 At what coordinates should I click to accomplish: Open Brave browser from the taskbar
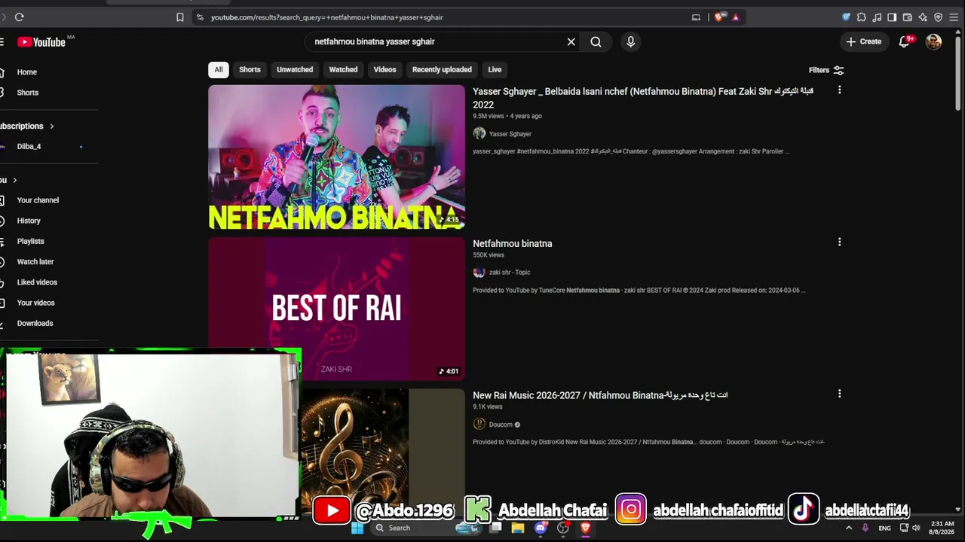point(585,528)
